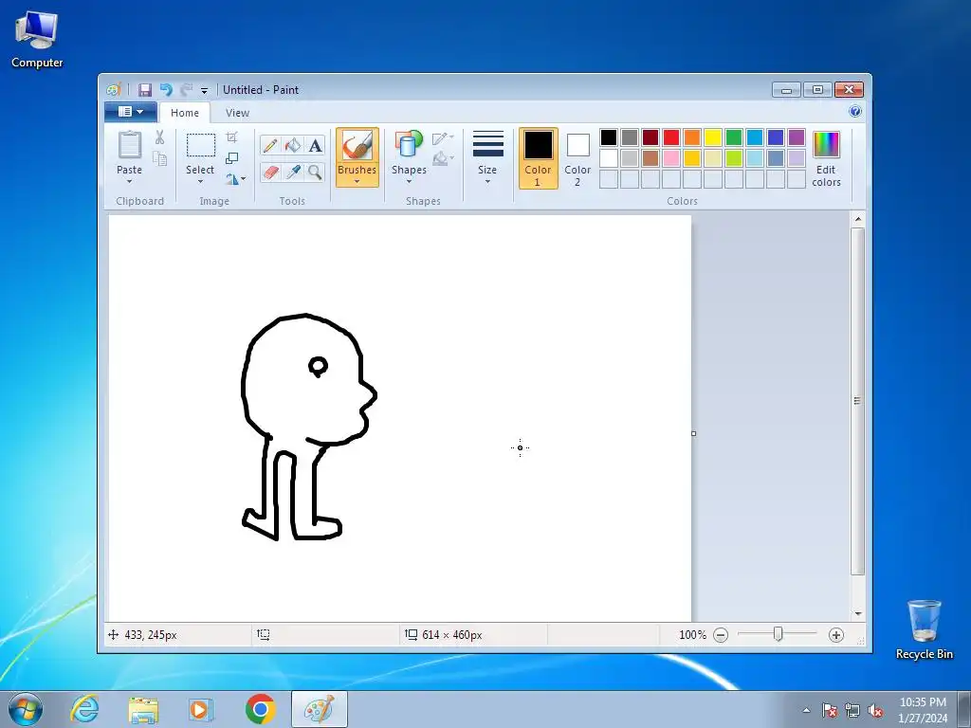Pick the indigo blue color swatch

click(776, 137)
